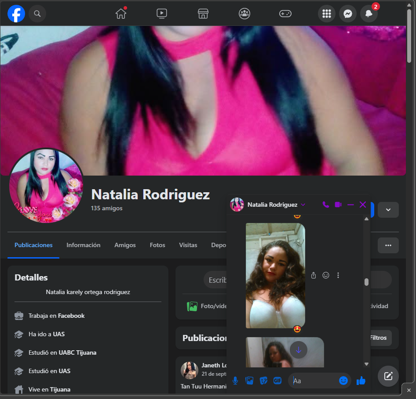Switch to the Fotos tab
Viewport: 416px width, 399px height.
(x=157, y=245)
